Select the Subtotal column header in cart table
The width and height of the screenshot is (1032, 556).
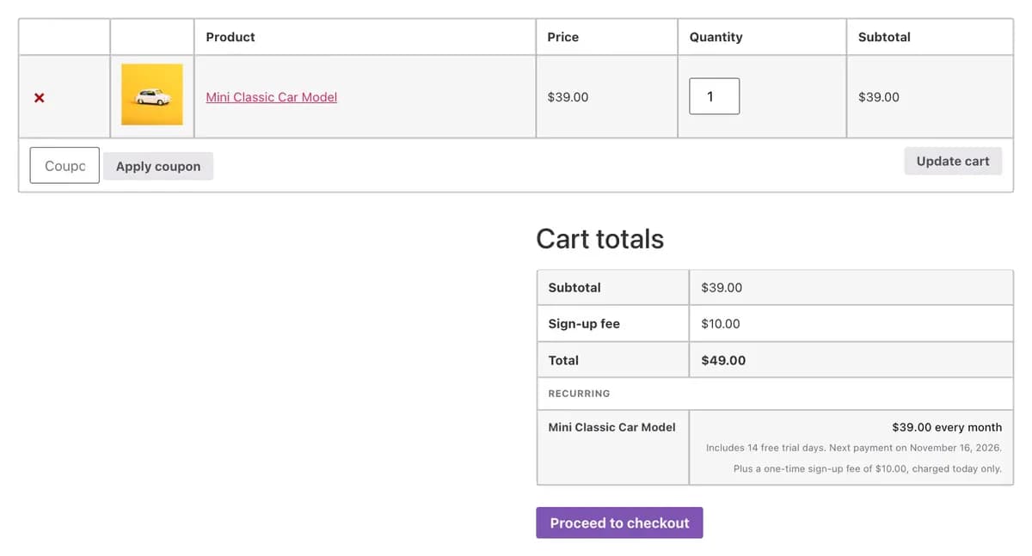pos(884,37)
